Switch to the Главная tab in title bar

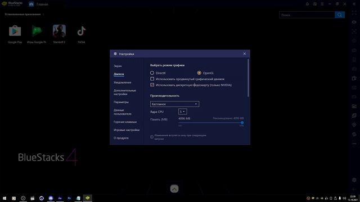(x=39, y=4)
